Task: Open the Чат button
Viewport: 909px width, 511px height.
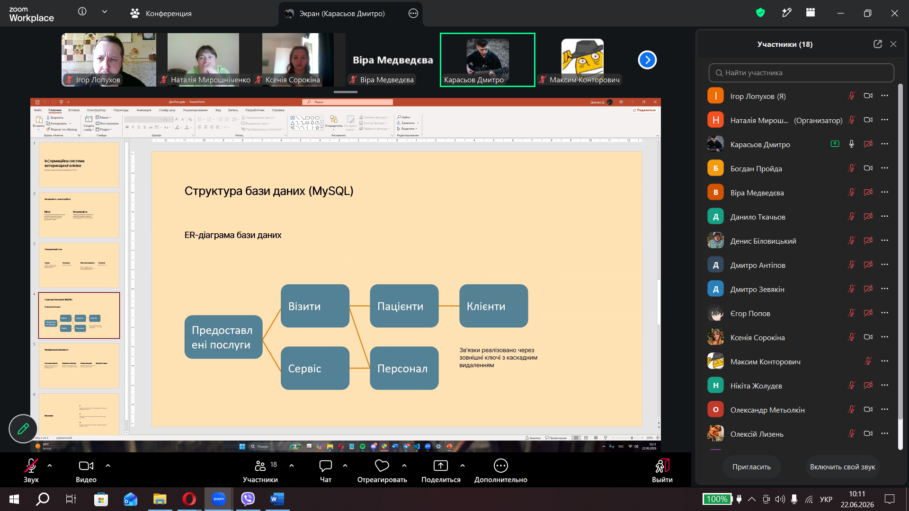Action: click(x=326, y=470)
